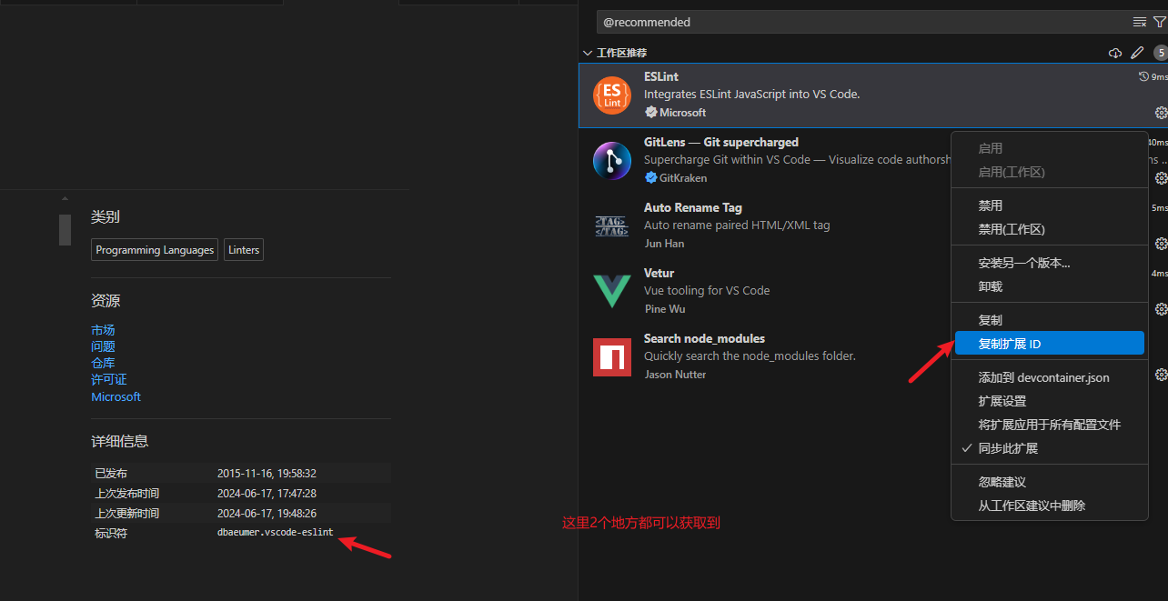The width and height of the screenshot is (1168, 601).
Task: Click 上次发布时间 value 2024-06-17, 17:47:28
Action: pyautogui.click(x=267, y=493)
